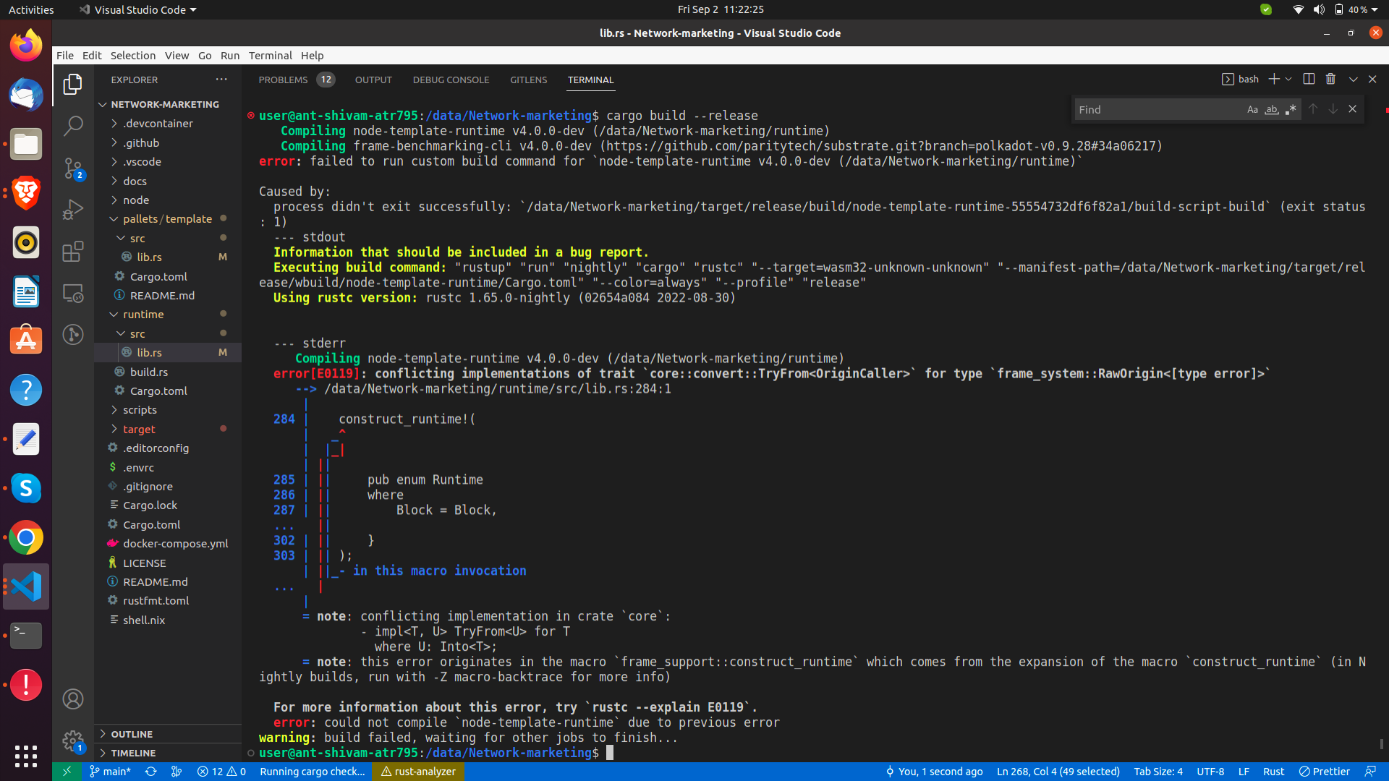This screenshot has width=1389, height=781.
Task: Click the Tab Size: 4 indicator
Action: click(x=1158, y=772)
